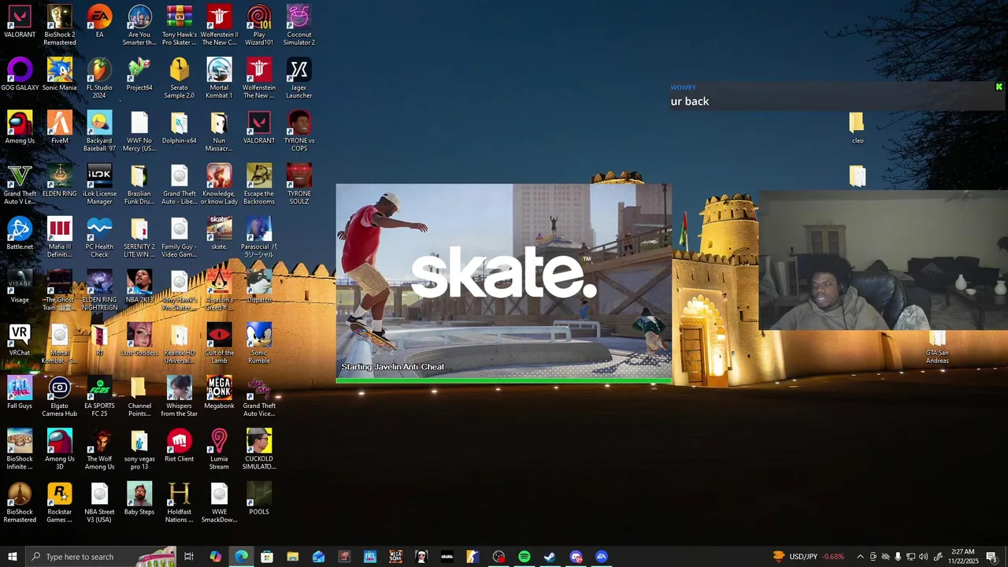Open Lust Goddess shortcut
The width and height of the screenshot is (1008, 567).
pyautogui.click(x=139, y=339)
